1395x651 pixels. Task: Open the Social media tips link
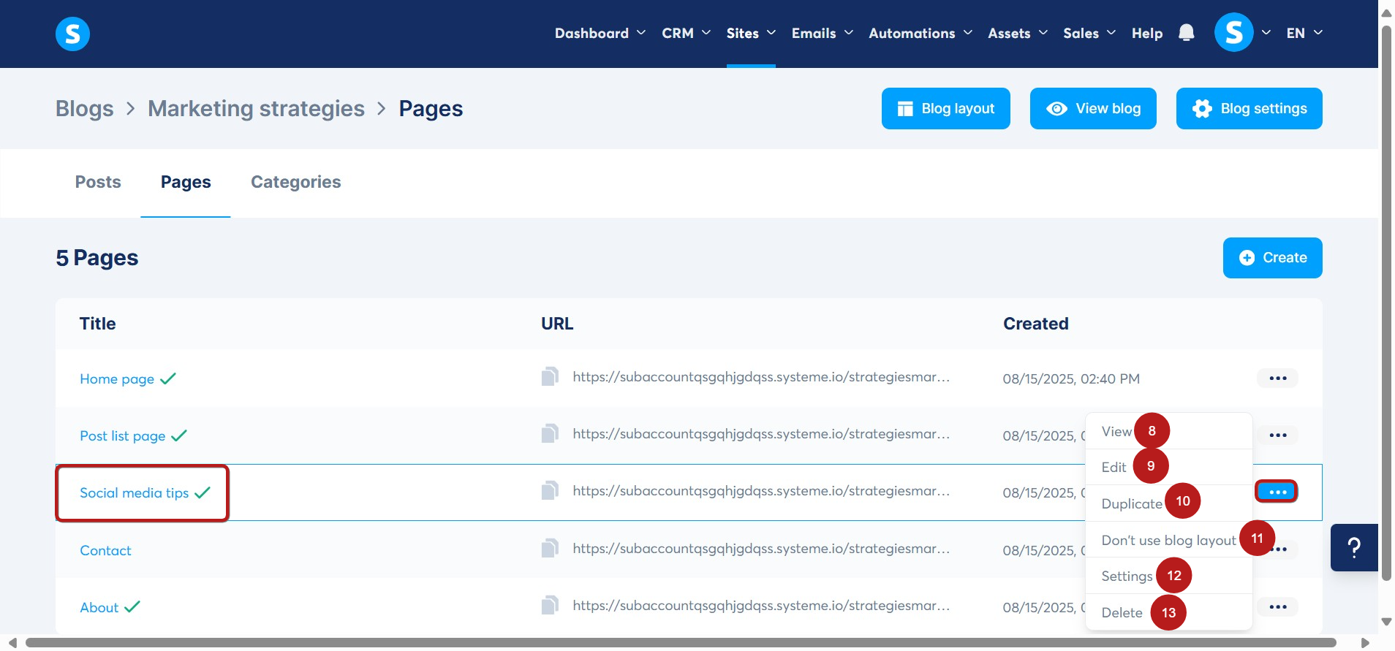click(135, 492)
